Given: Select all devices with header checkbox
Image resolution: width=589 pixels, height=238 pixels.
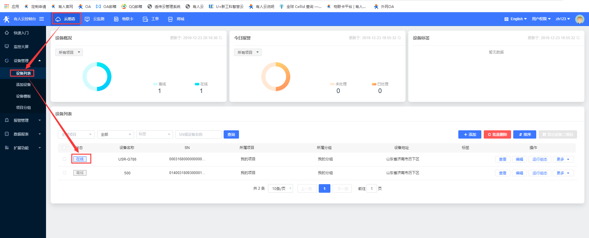Looking at the screenshot, I should pyautogui.click(x=64, y=148).
